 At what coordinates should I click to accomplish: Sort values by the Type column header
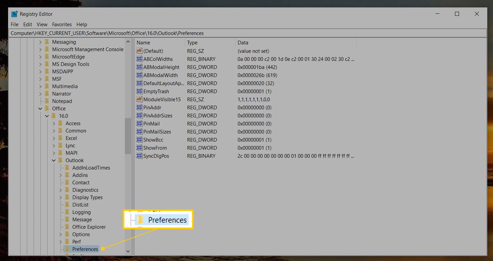click(x=210, y=42)
